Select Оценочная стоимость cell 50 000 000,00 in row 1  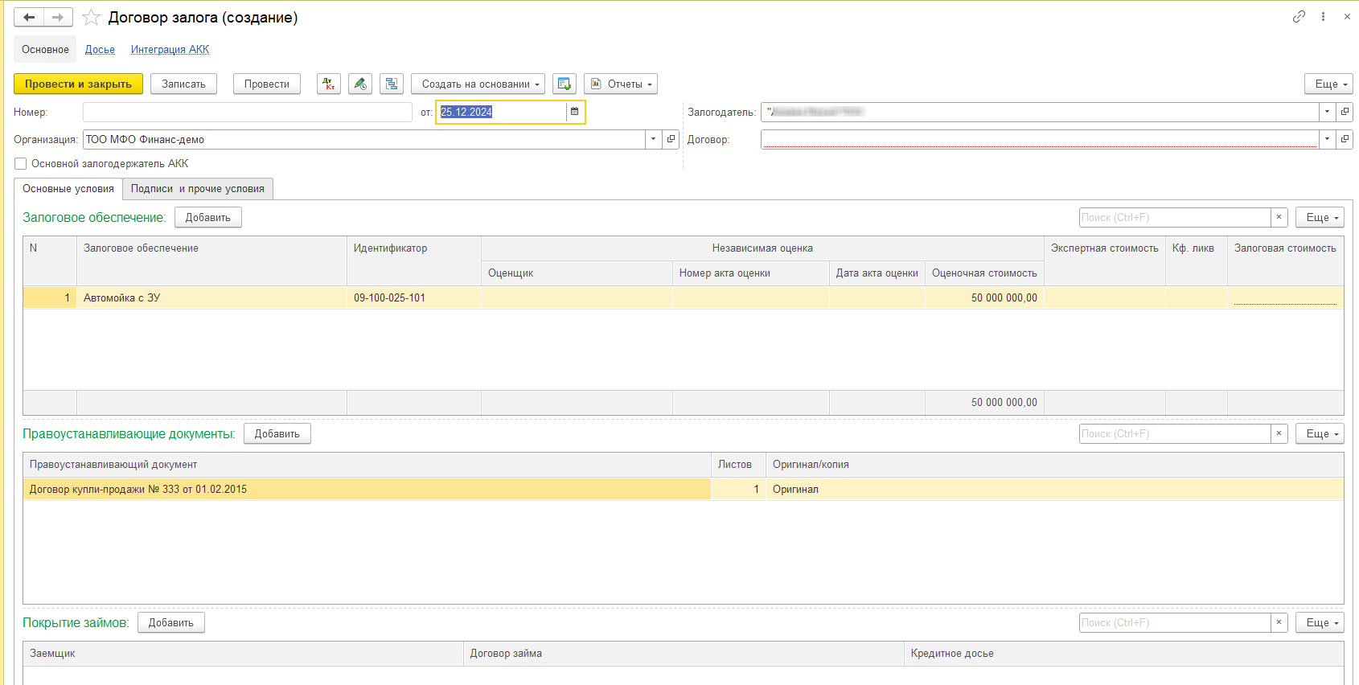pyautogui.click(x=984, y=297)
